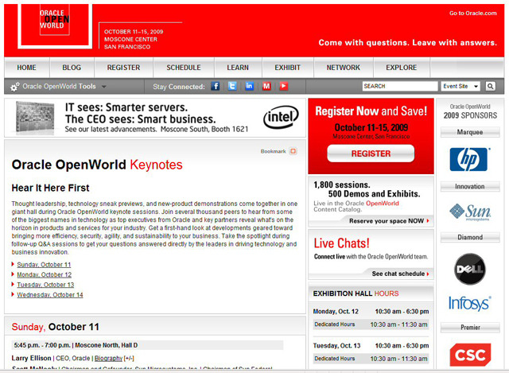This screenshot has height=373, width=509.
Task: Click the Premier sponsor category label
Action: pyautogui.click(x=470, y=327)
